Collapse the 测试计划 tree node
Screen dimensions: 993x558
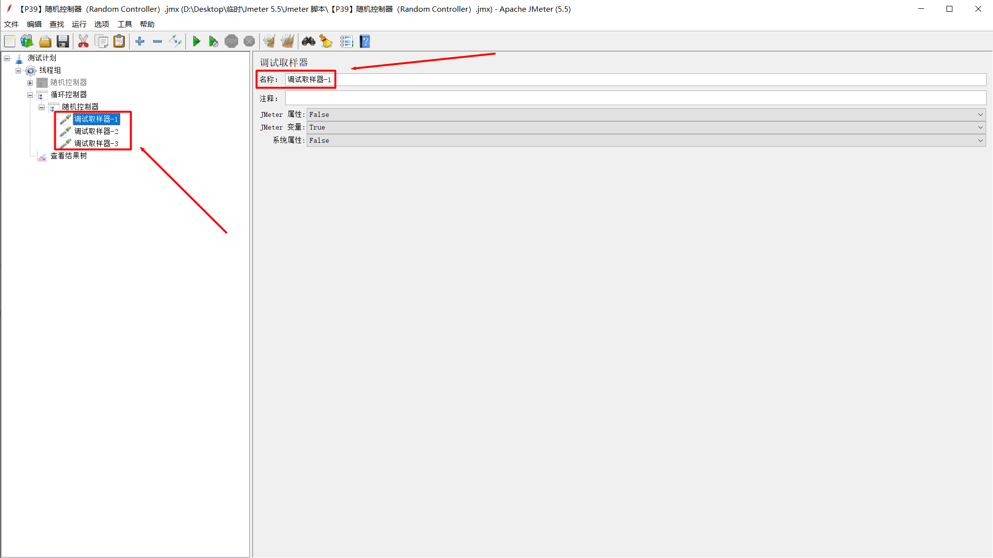[x=7, y=58]
